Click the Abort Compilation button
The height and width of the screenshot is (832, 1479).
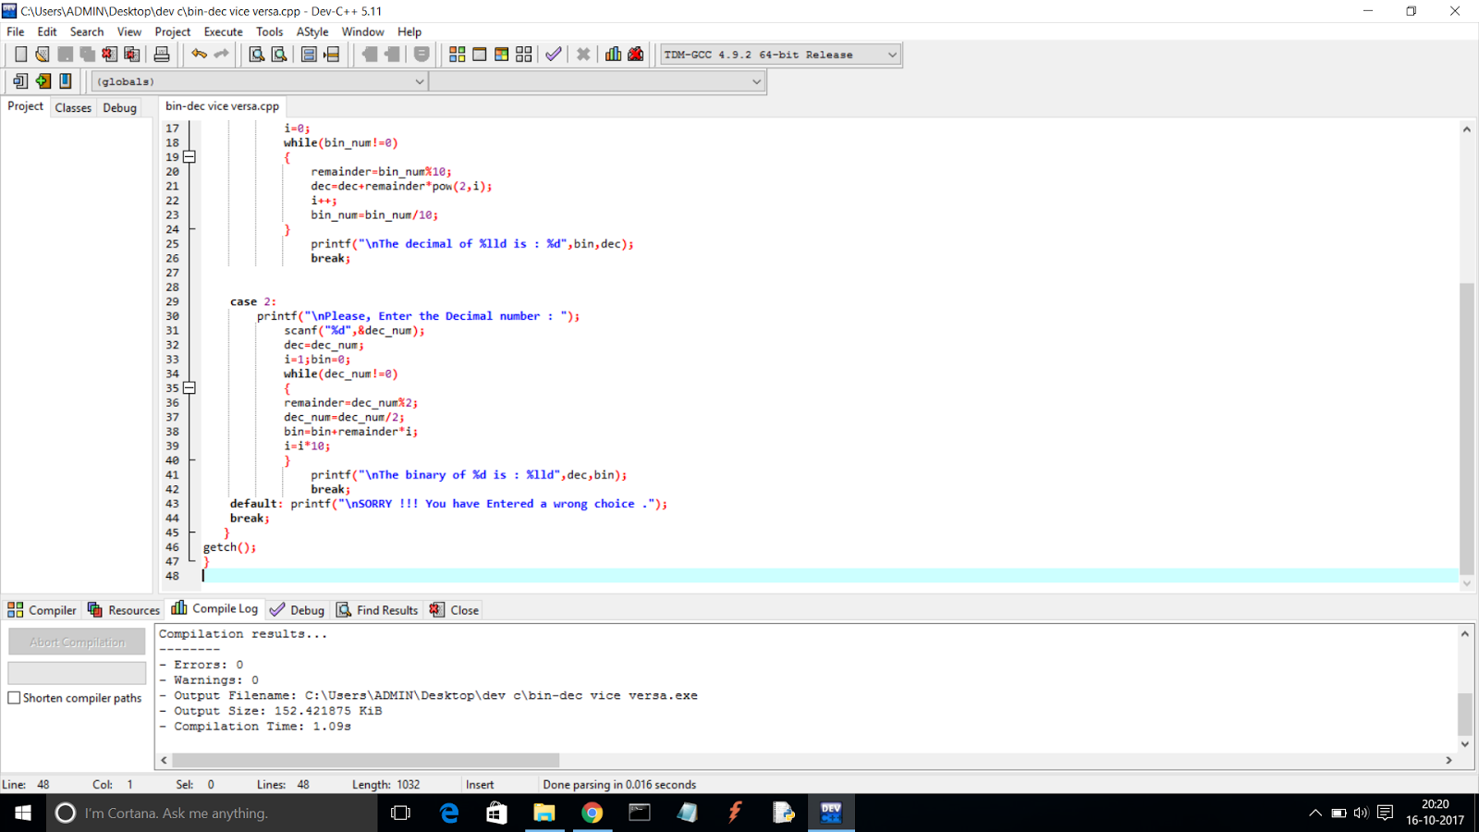77,641
